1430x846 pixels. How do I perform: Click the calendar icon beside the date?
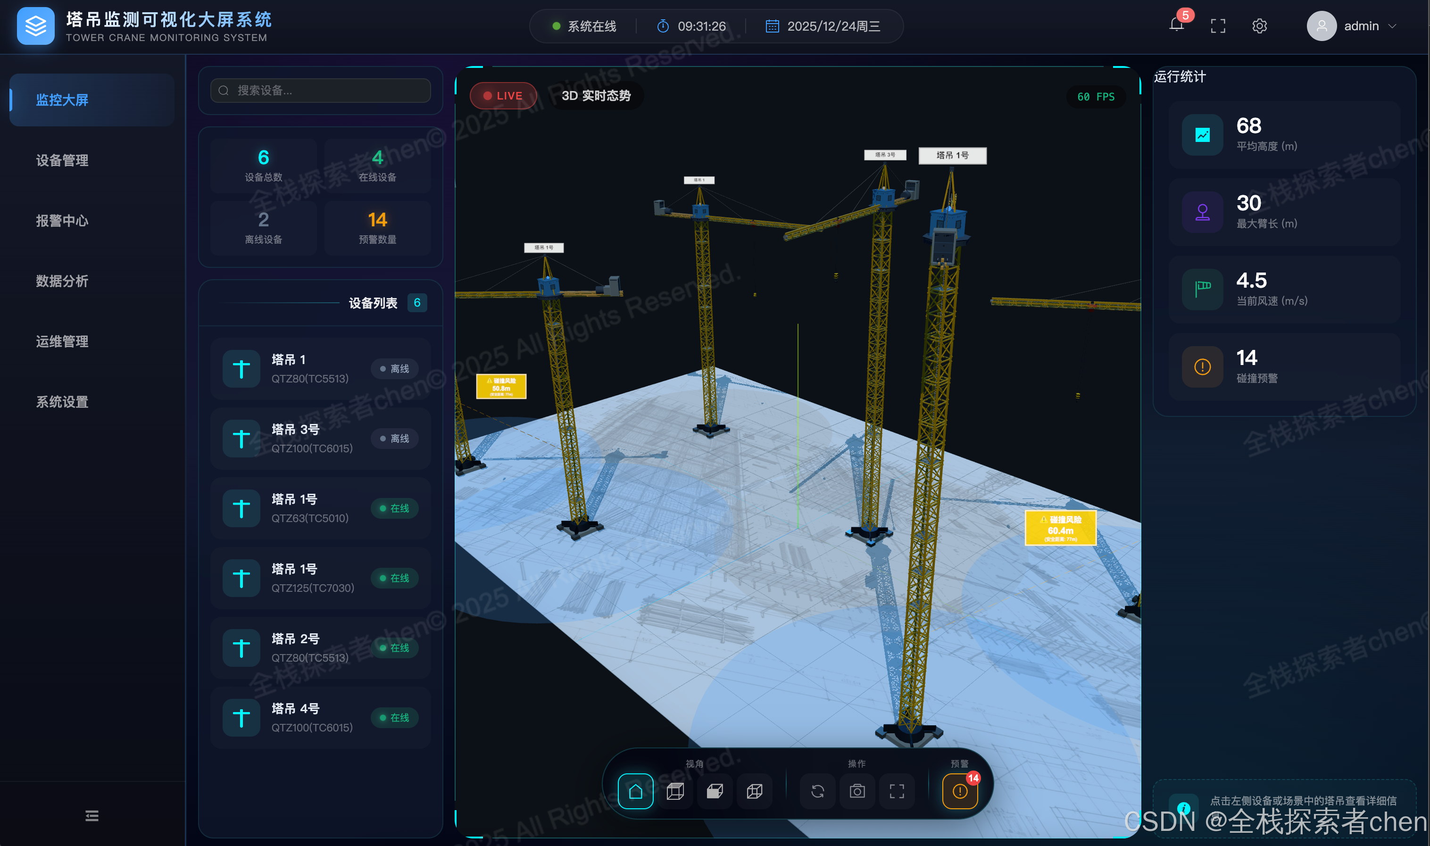[x=772, y=26]
